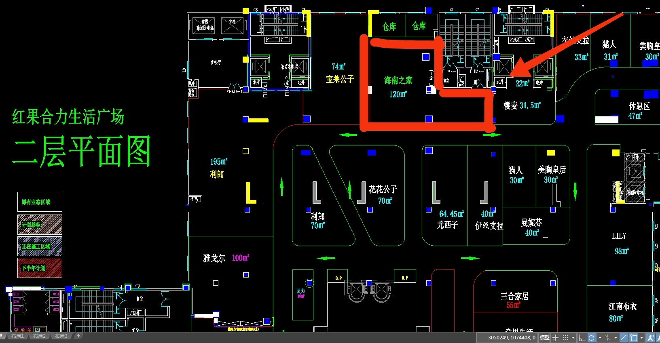The width and height of the screenshot is (660, 343).
Task: Toggle snap mode dotted grid icon
Action: click(x=565, y=338)
